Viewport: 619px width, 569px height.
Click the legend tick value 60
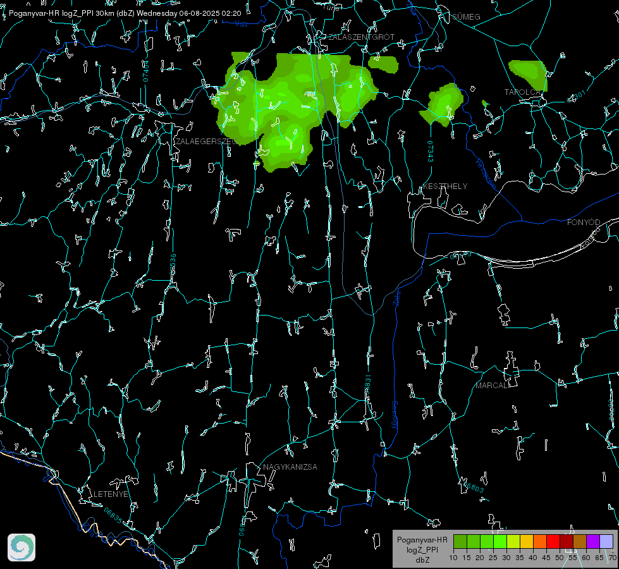(x=586, y=558)
